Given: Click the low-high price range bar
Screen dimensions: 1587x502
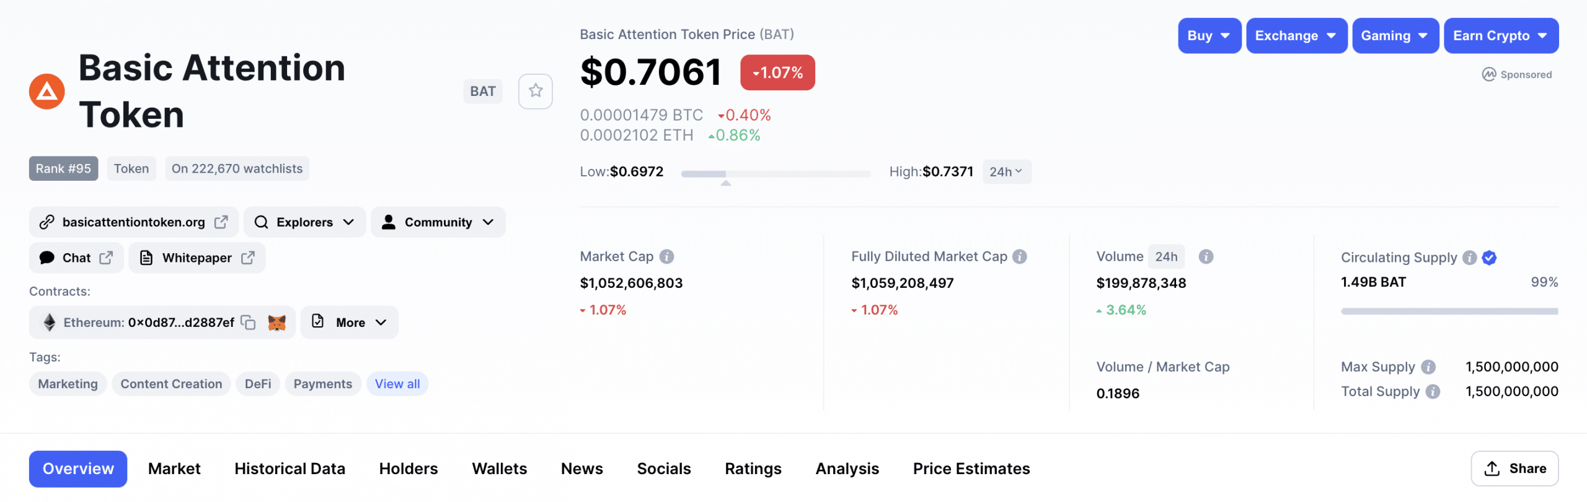Looking at the screenshot, I should 776,174.
